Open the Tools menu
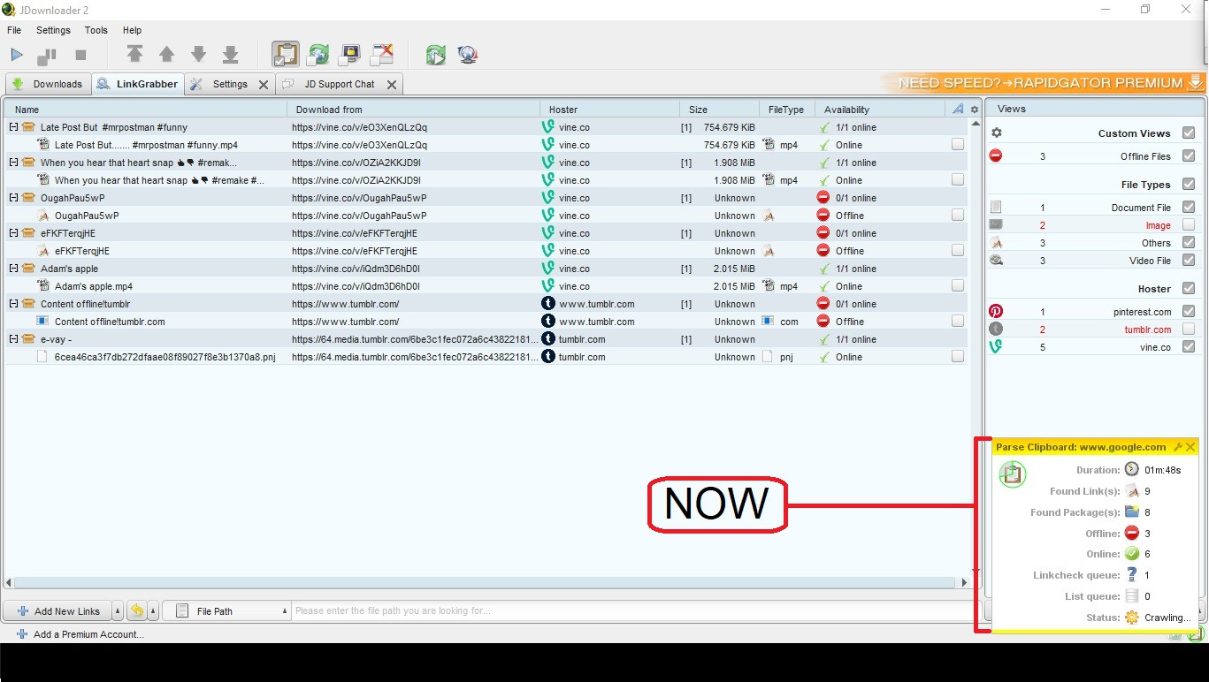Viewport: 1209px width, 682px height. coord(96,30)
